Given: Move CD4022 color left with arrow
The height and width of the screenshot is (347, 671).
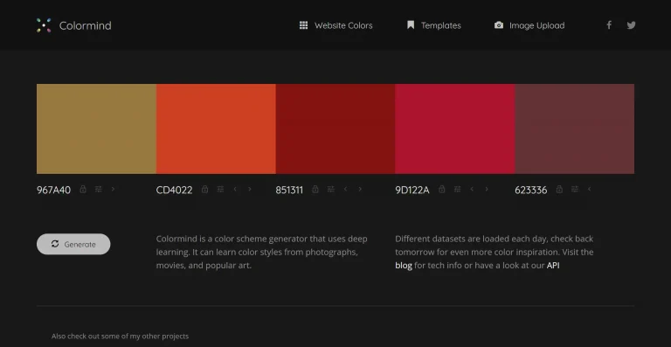Looking at the screenshot, I should point(235,189).
